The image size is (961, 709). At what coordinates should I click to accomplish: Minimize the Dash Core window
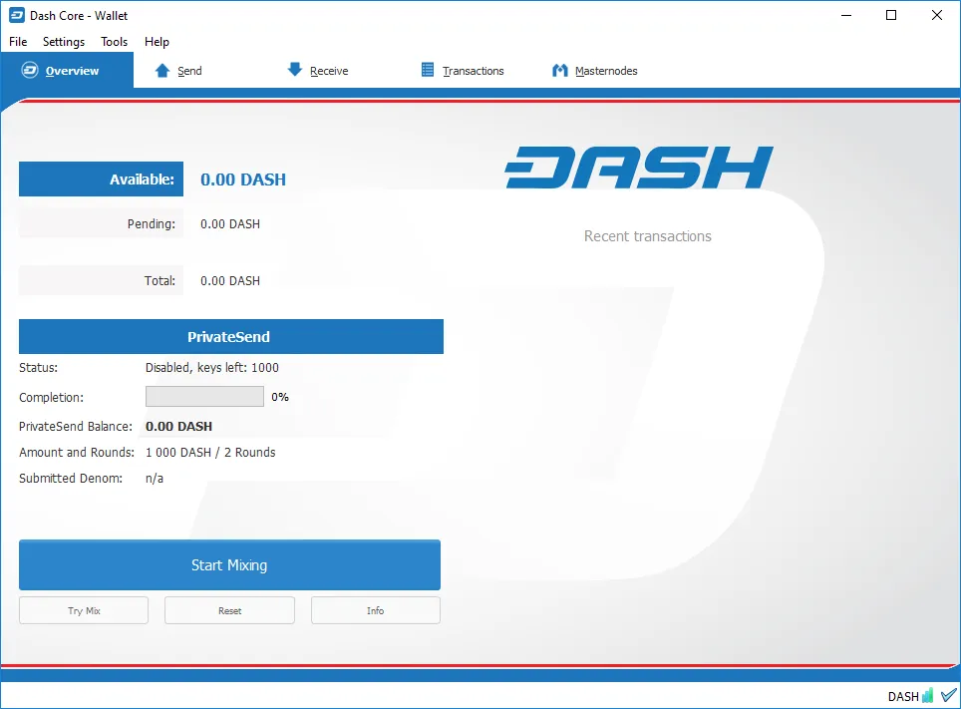(x=846, y=15)
